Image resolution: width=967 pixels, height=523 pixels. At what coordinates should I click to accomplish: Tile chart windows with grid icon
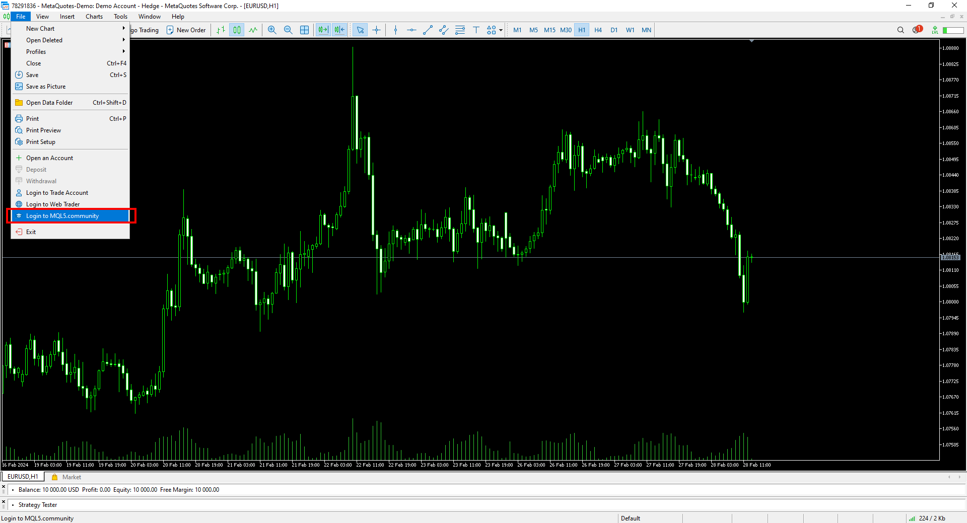click(304, 30)
